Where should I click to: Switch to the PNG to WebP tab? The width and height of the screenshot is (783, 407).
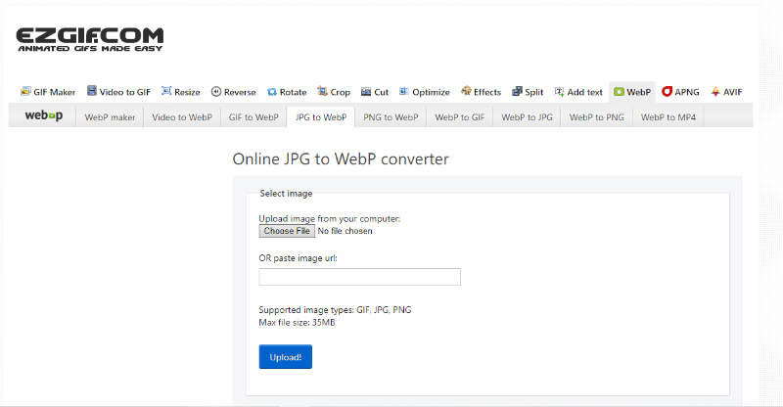tap(391, 116)
